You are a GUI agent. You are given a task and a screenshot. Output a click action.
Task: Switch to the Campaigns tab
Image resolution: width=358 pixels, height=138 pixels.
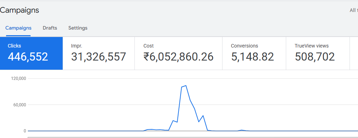18,28
